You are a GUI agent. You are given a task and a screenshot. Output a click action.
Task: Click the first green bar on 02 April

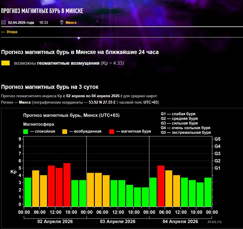click(x=28, y=192)
